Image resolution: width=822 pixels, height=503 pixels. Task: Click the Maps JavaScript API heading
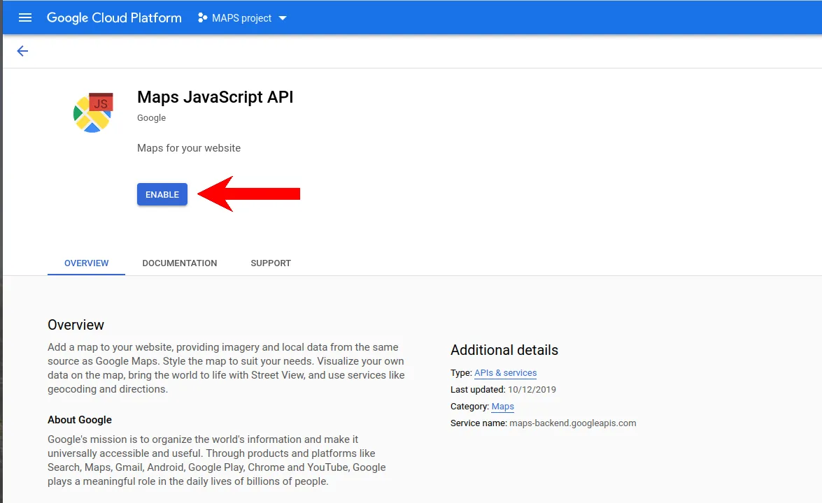(215, 97)
